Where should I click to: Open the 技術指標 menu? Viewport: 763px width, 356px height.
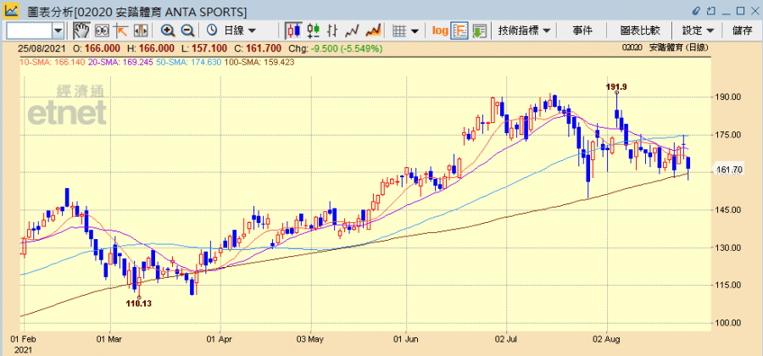(524, 31)
